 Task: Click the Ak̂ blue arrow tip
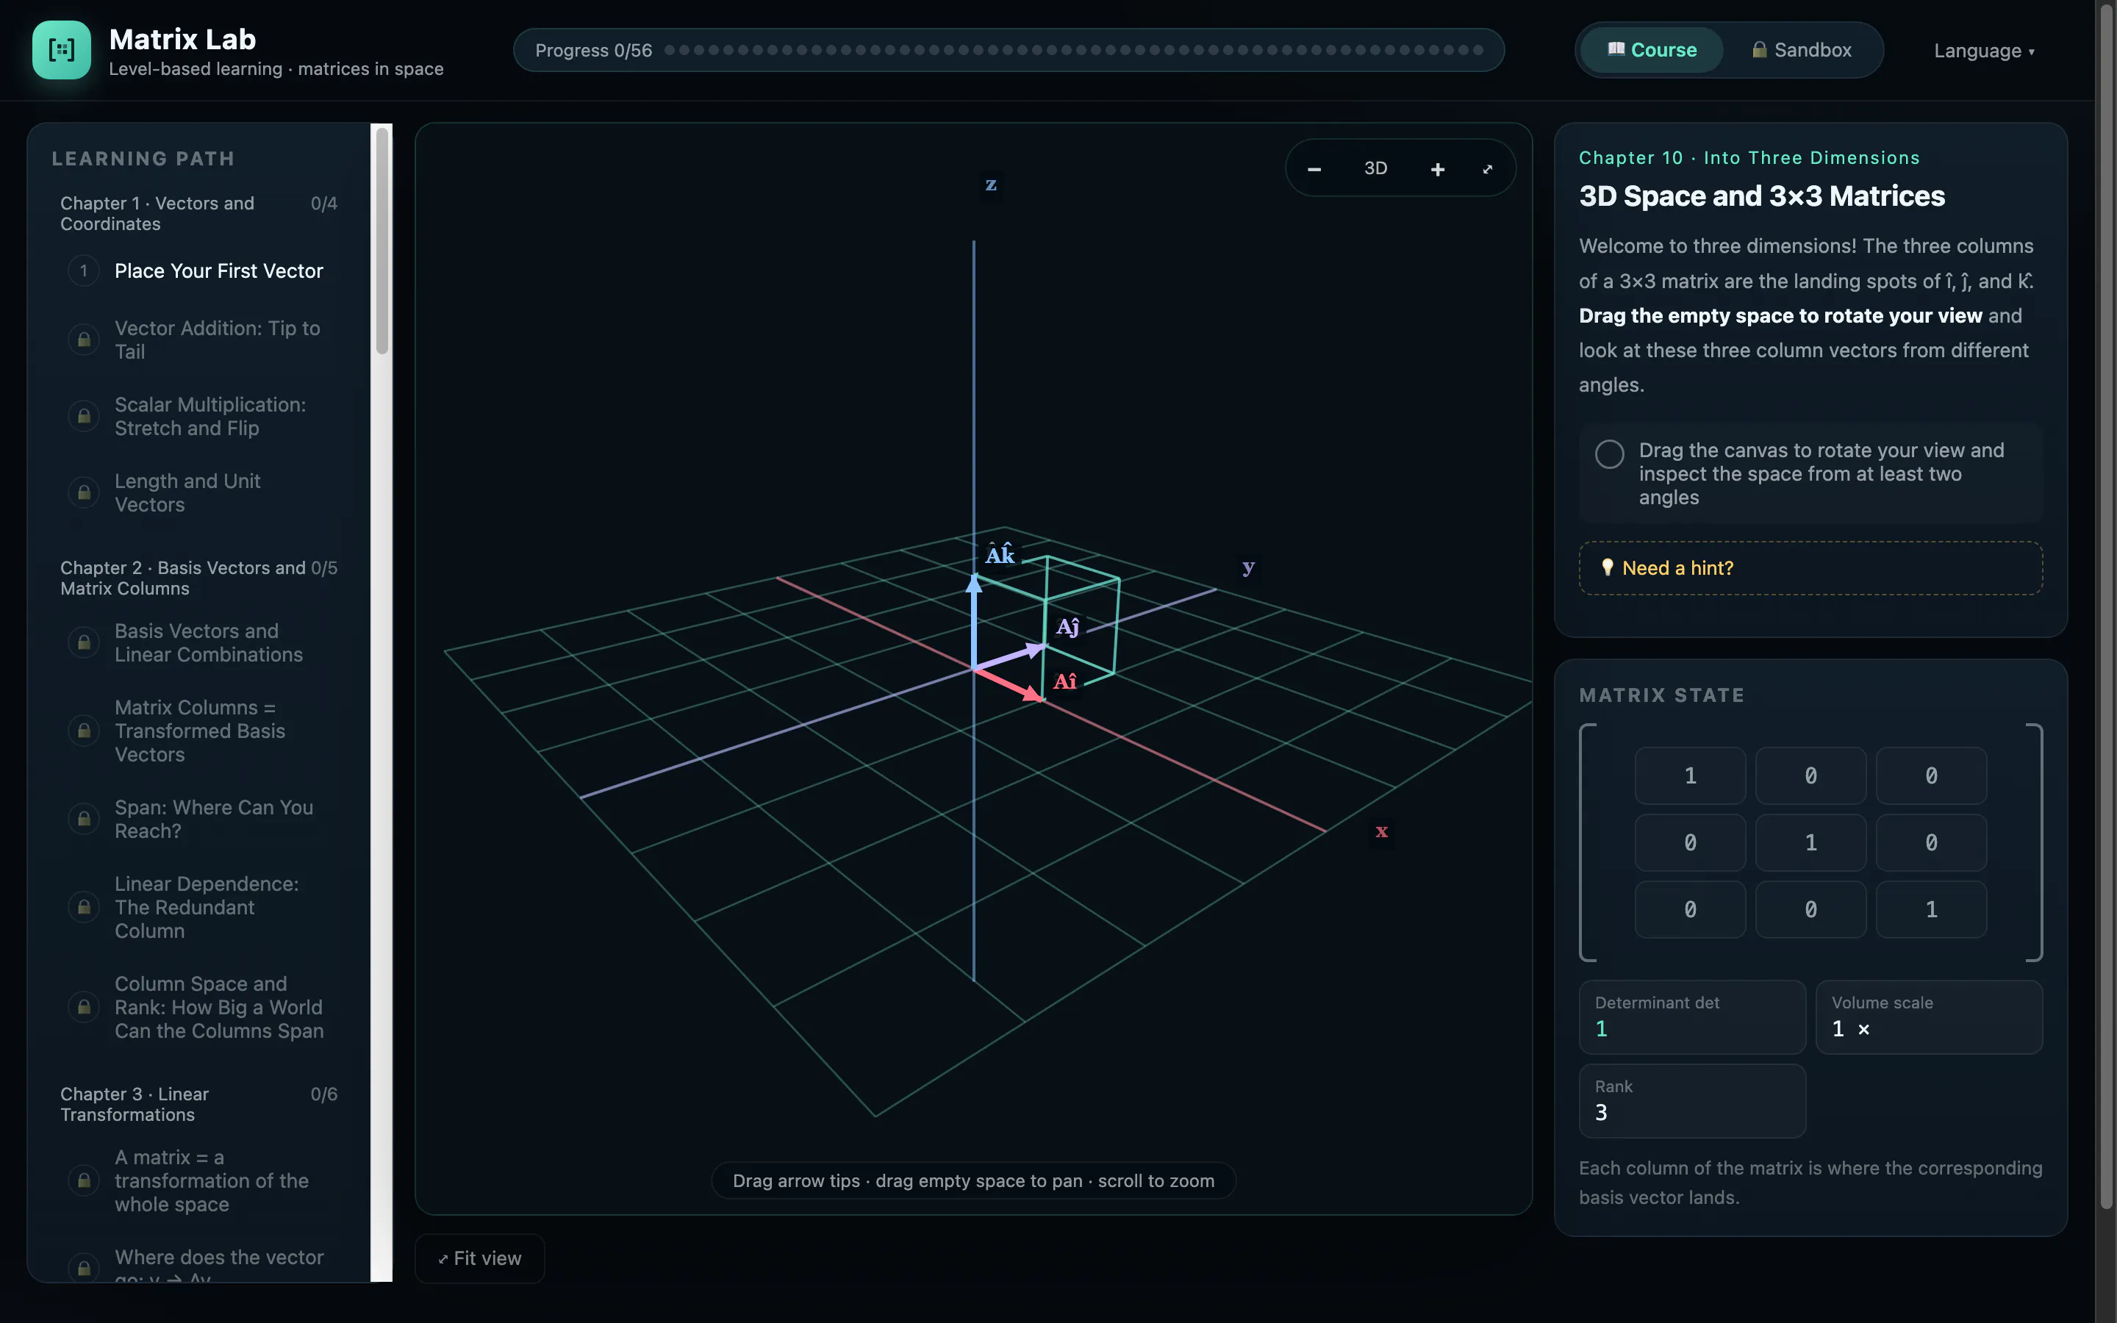[974, 582]
